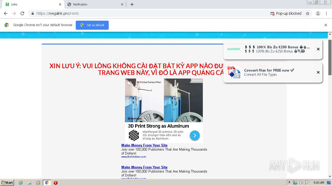Click the Market label on the ad

click(x=197, y=81)
